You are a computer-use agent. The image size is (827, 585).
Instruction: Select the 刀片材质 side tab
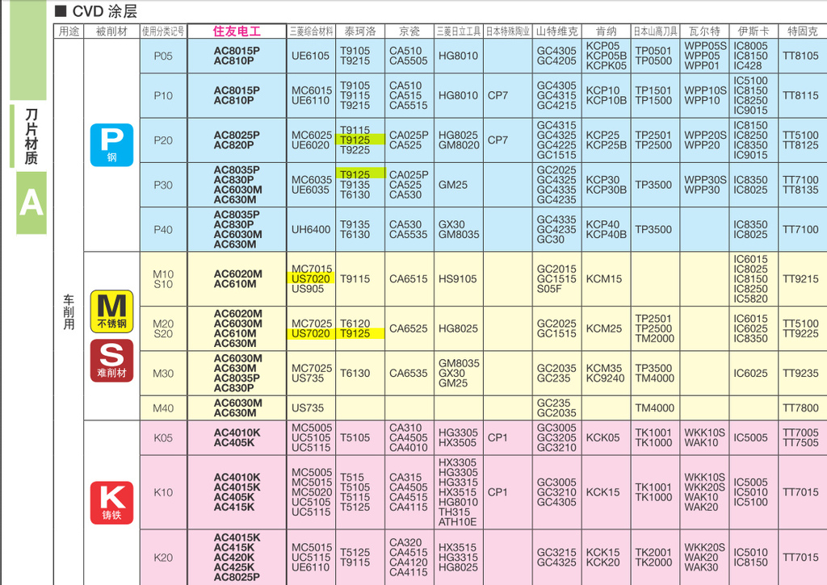click(x=31, y=136)
